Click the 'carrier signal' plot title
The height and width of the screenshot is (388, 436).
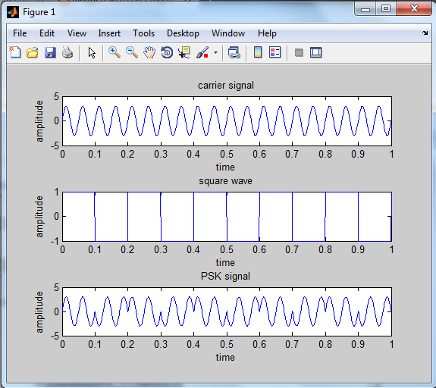pos(226,86)
